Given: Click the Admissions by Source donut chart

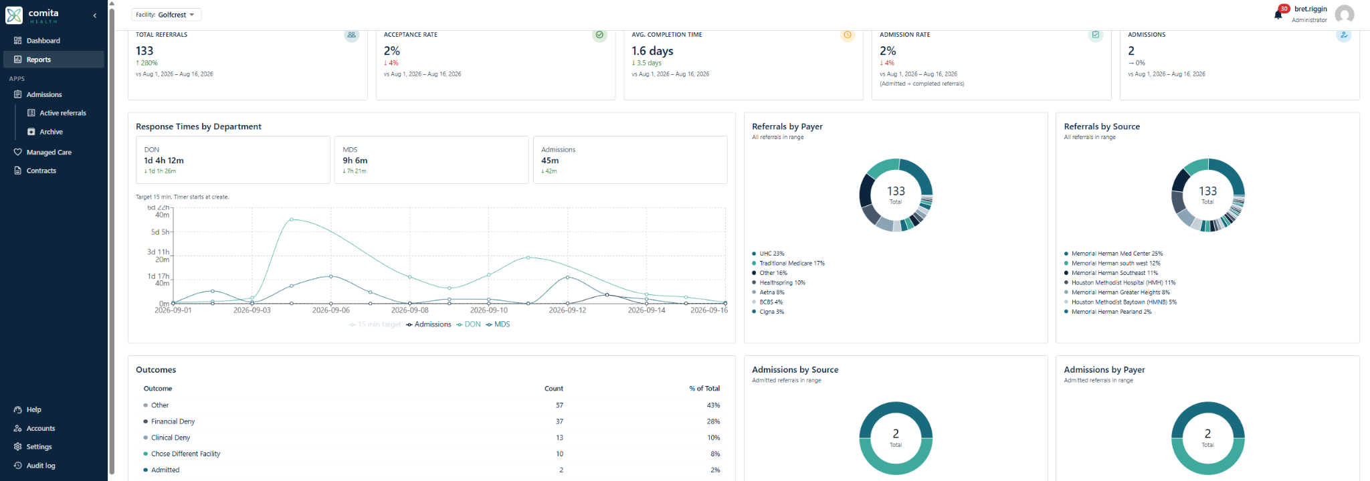Looking at the screenshot, I should [896, 438].
